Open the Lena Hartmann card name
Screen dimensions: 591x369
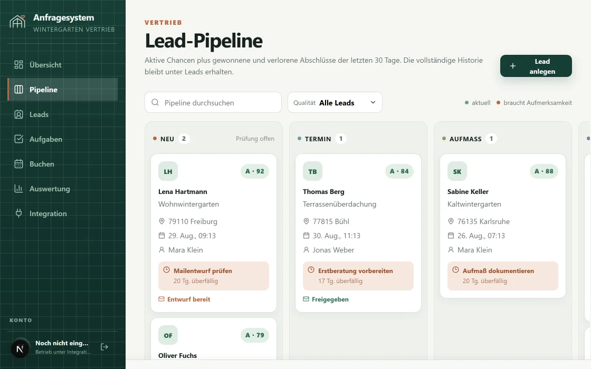click(x=183, y=192)
